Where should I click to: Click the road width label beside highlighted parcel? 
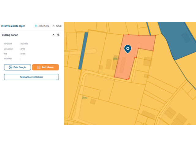point(115,58)
